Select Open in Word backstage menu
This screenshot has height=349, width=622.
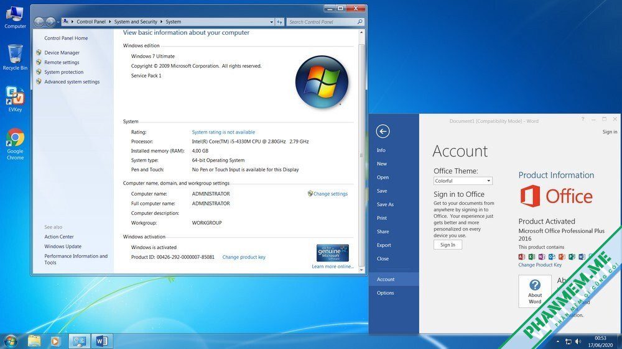click(x=383, y=177)
